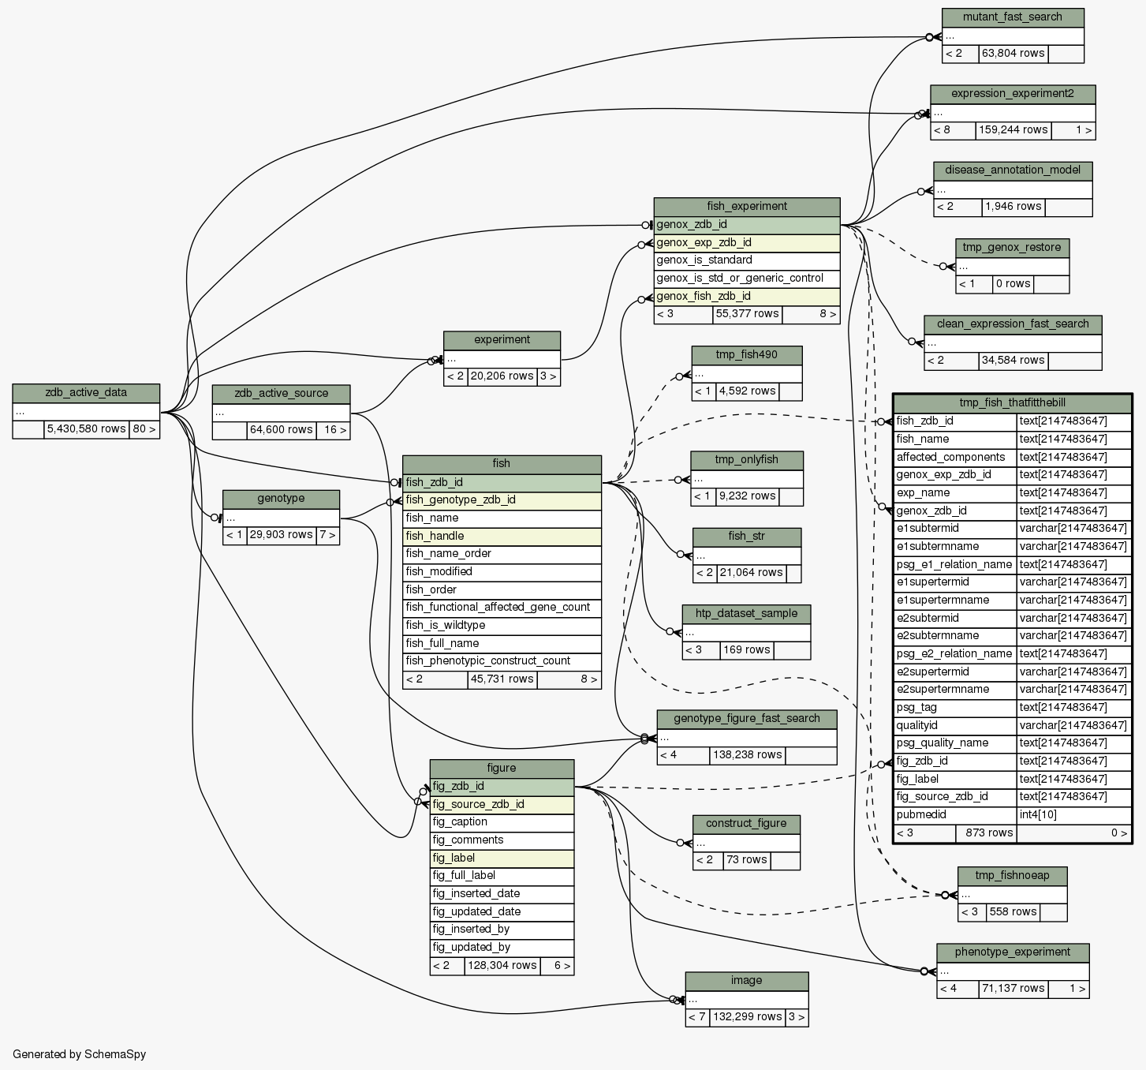Viewport: 1146px width, 1070px height.
Task: Select the fig_source_zdb_id row in figure table
Action: pyautogui.click(x=502, y=805)
